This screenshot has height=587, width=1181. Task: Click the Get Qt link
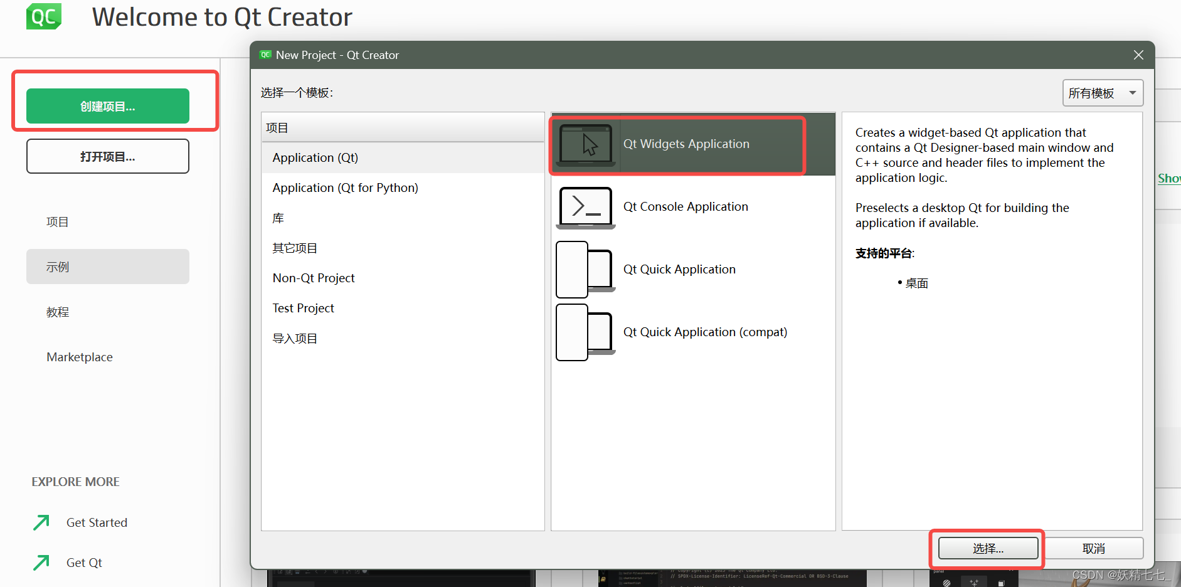click(x=84, y=563)
